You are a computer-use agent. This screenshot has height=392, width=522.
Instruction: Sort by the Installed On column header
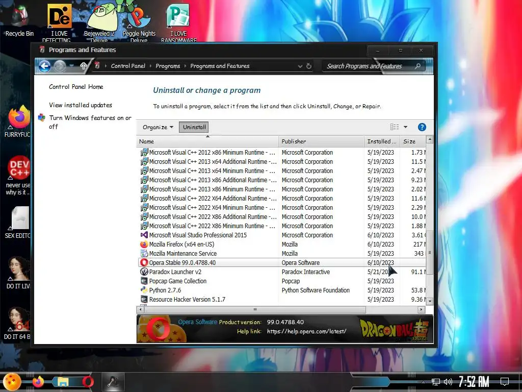[382, 141]
